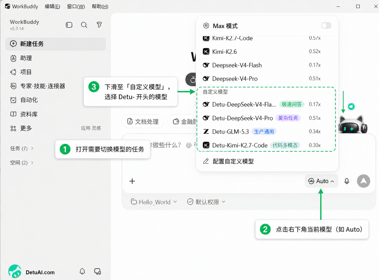Click the DetuAI.com account name
The image size is (379, 280).
(40, 272)
